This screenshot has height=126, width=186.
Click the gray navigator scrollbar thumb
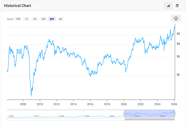pyautogui.click(x=150, y=119)
